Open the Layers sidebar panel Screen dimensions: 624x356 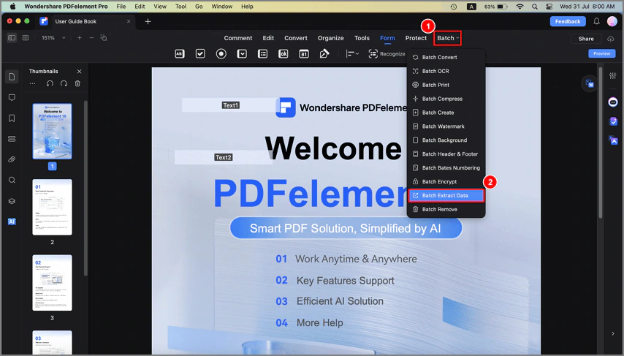click(x=12, y=201)
